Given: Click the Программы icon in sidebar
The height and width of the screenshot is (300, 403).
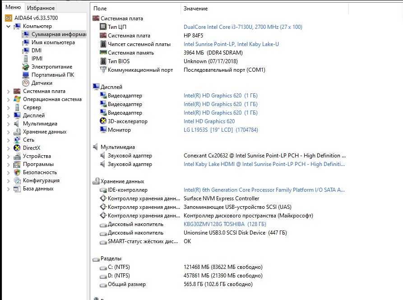Looking at the screenshot, I should (17, 164).
